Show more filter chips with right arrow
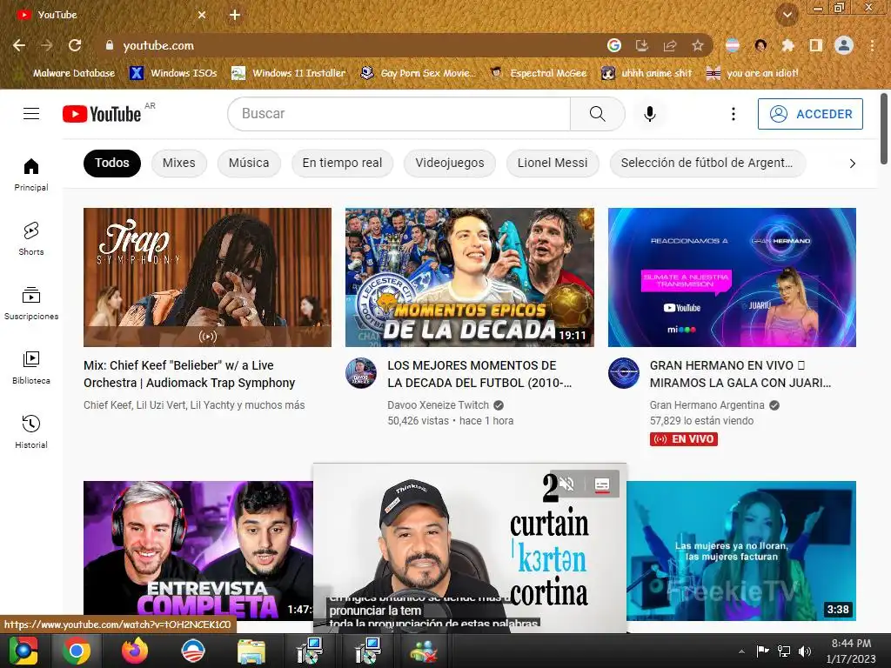 coord(852,164)
